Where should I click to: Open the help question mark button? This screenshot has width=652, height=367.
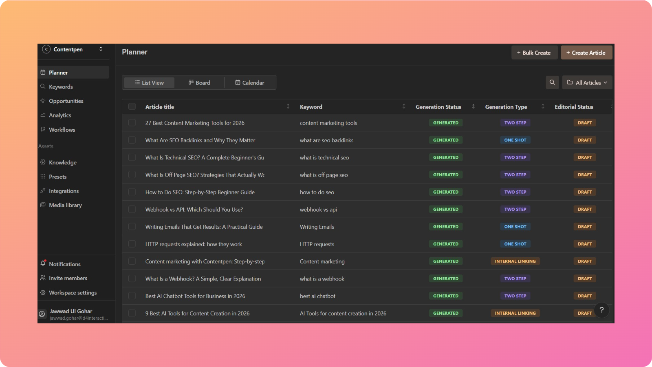(601, 310)
